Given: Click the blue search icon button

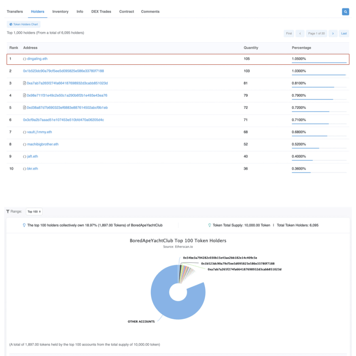Looking at the screenshot, I should (x=345, y=12).
